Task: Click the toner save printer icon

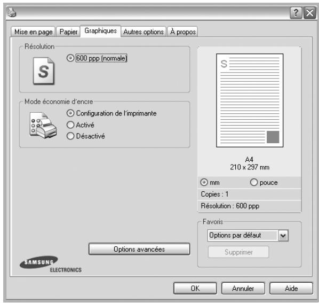Action: (43, 125)
